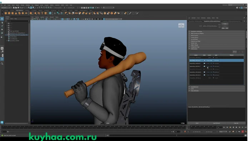
Task: Click the Focus button in Attribute Editor
Action: pos(225,24)
